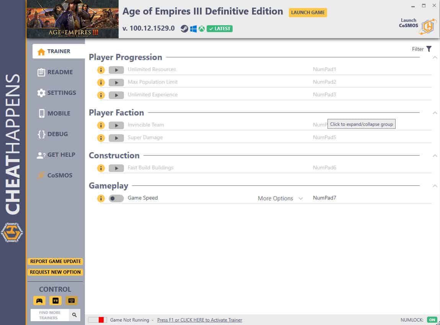Click the Activate Trainer link
This screenshot has height=325, width=440.
pyautogui.click(x=199, y=320)
